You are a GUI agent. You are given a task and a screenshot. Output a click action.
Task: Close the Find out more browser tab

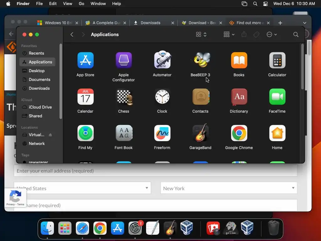click(268, 23)
